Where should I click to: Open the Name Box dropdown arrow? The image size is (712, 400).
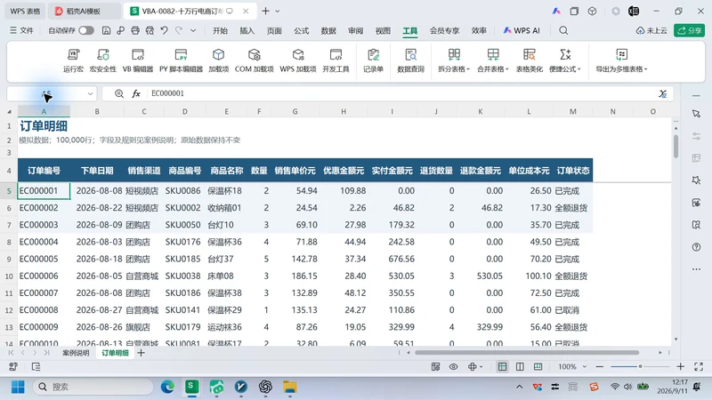(91, 93)
